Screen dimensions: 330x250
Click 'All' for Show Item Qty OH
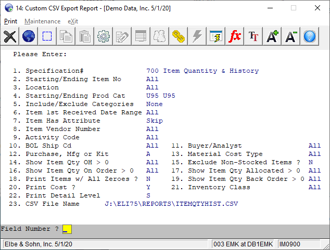(x=152, y=162)
